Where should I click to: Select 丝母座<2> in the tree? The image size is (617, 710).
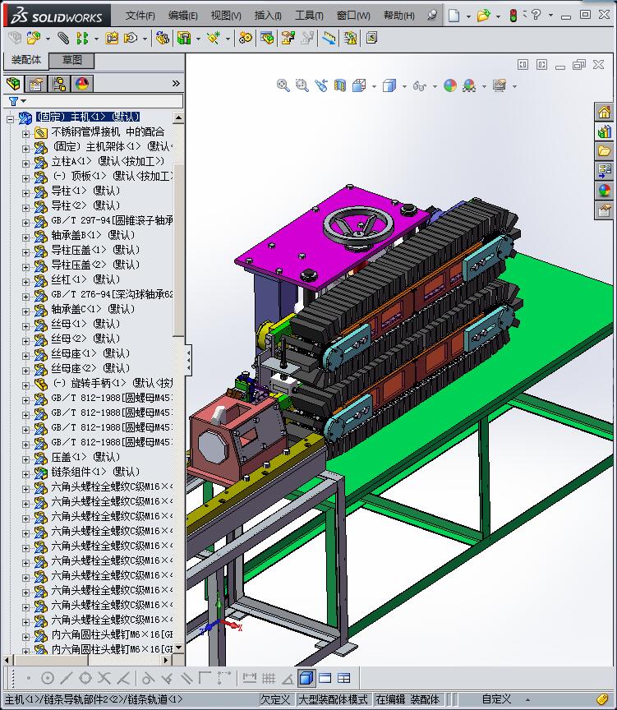point(90,368)
